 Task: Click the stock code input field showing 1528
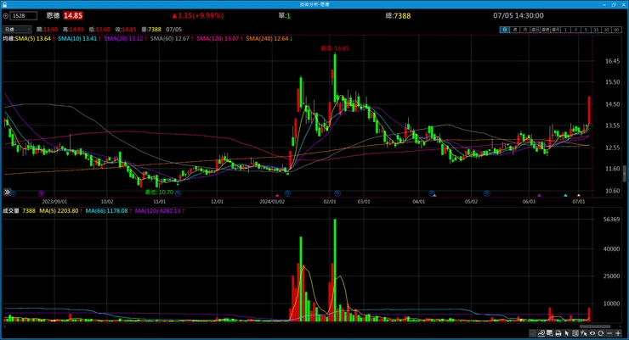point(23,15)
